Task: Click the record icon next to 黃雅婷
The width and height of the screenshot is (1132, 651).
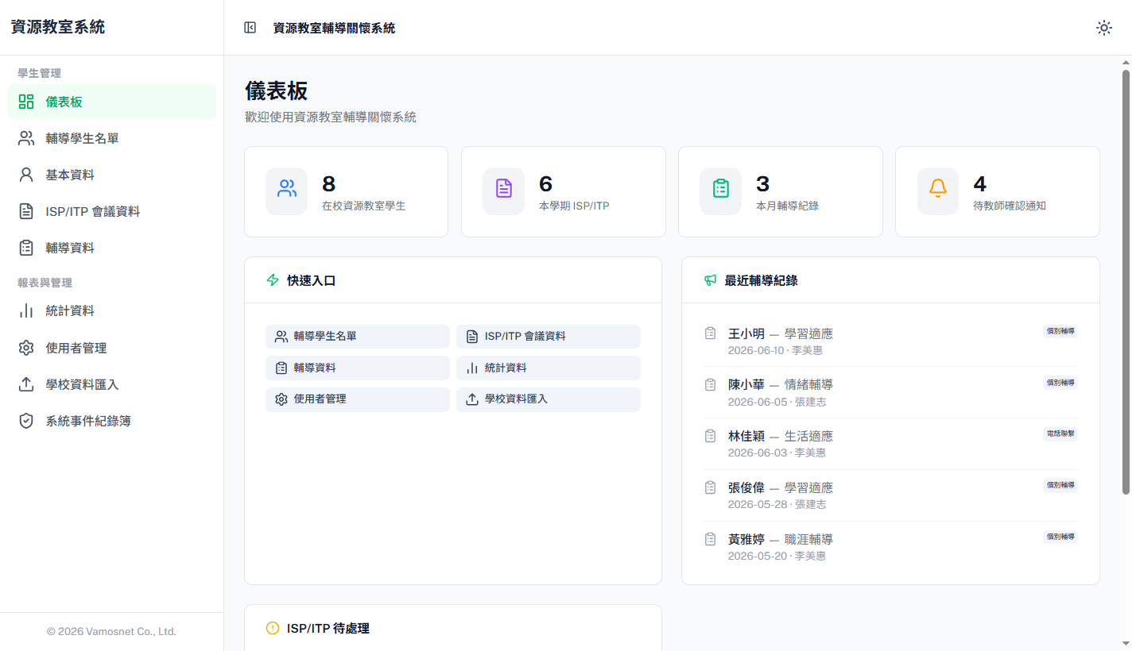Action: 711,539
